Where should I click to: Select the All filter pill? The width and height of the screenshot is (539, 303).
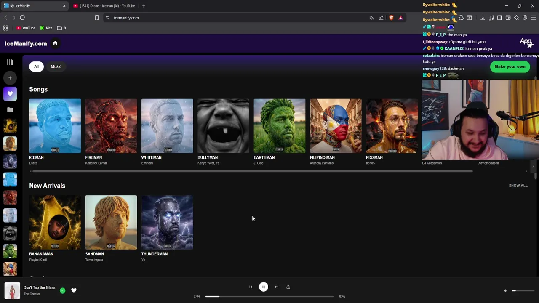[36, 66]
